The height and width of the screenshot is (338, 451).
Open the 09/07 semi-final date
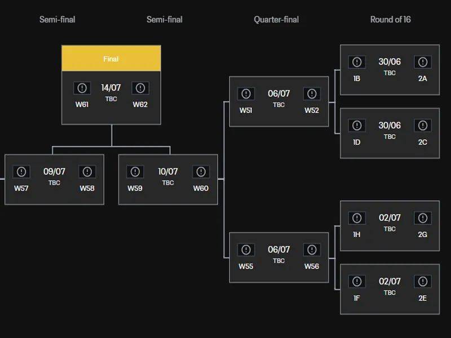pos(54,172)
